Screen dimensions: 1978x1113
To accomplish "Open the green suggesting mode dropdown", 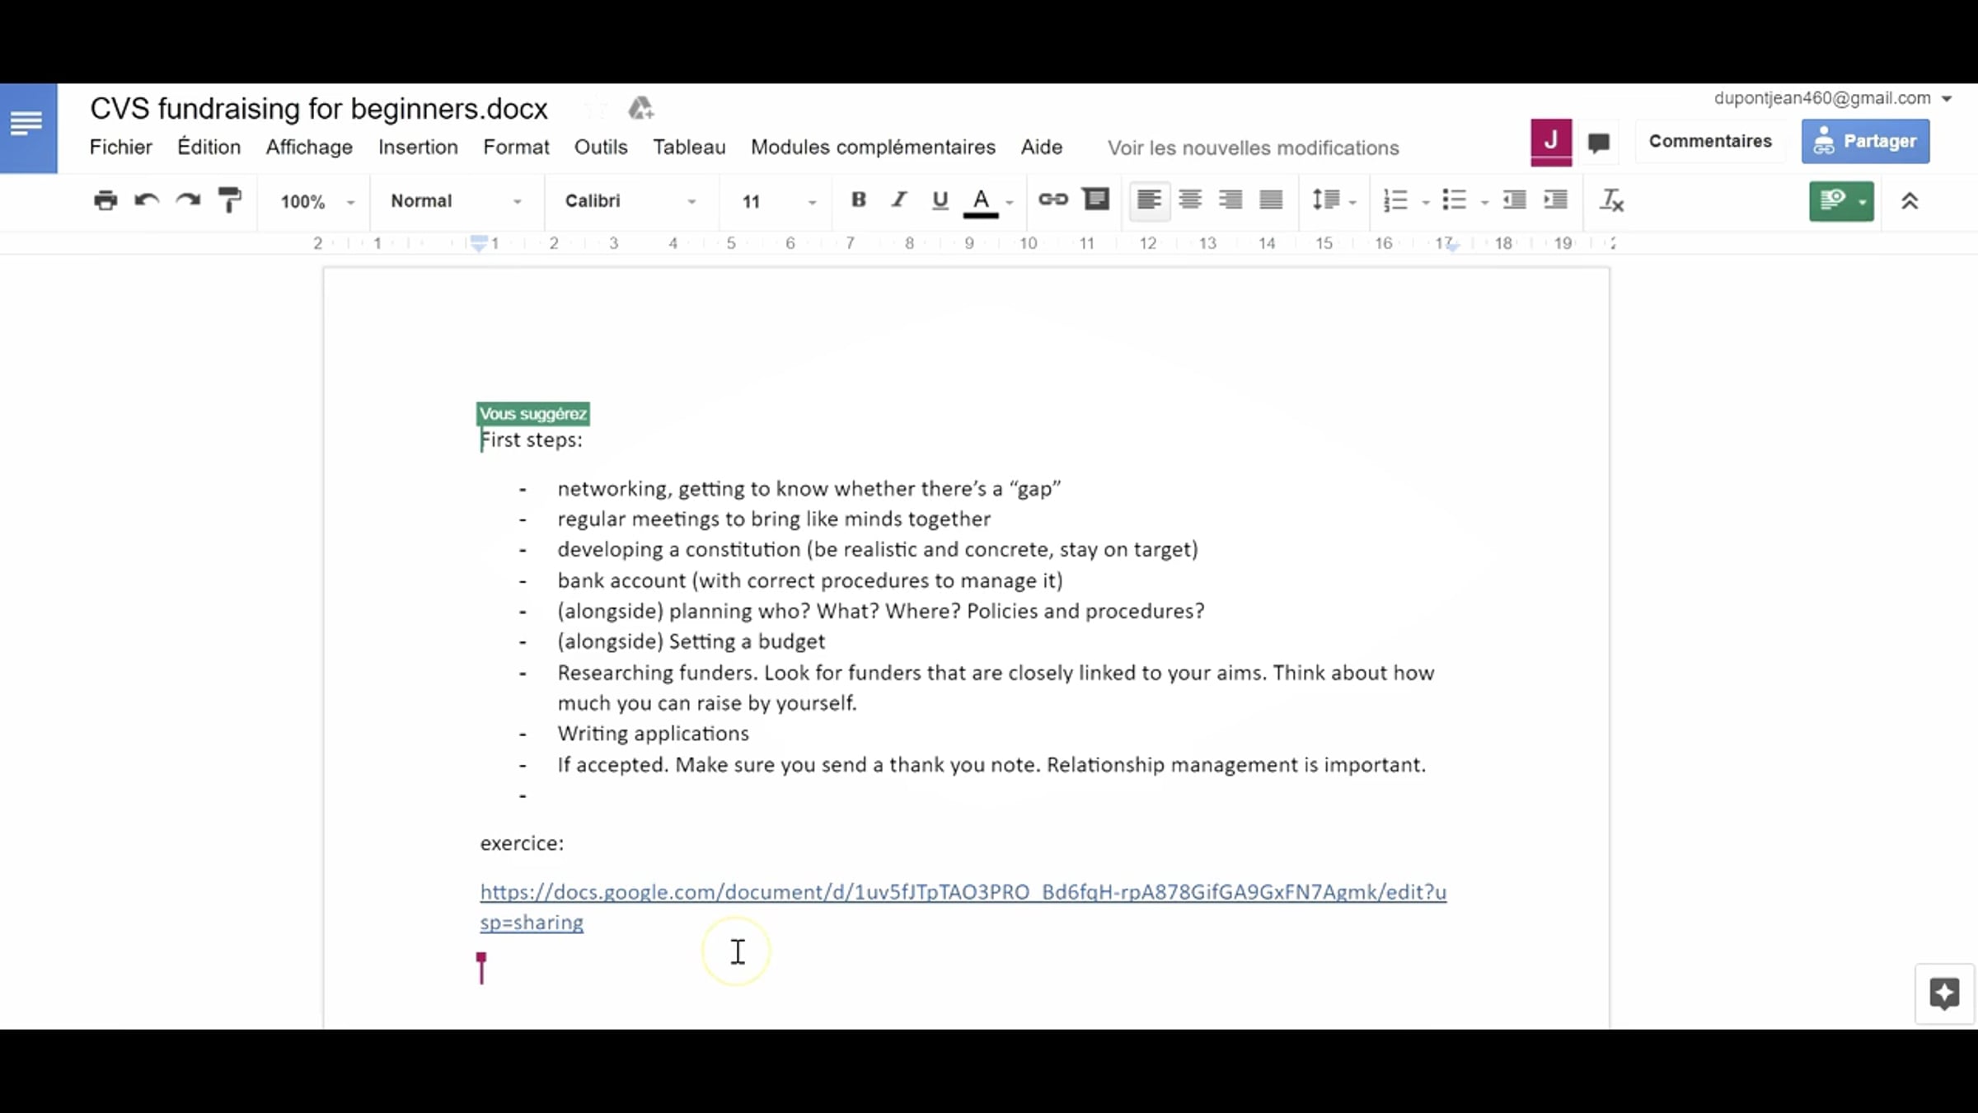I will (x=1841, y=201).
